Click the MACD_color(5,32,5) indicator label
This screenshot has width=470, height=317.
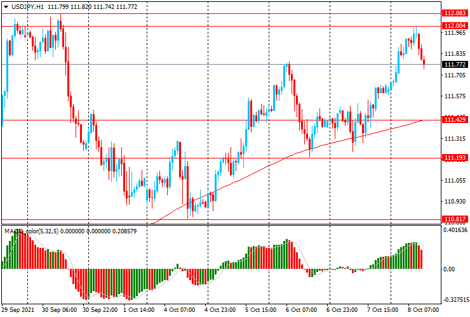click(x=32, y=231)
